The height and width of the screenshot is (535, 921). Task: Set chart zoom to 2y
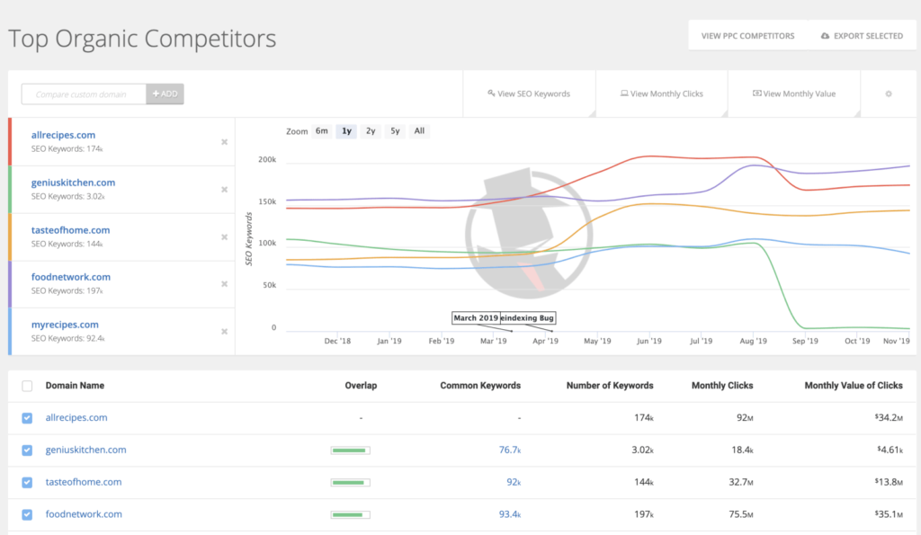[x=371, y=131]
